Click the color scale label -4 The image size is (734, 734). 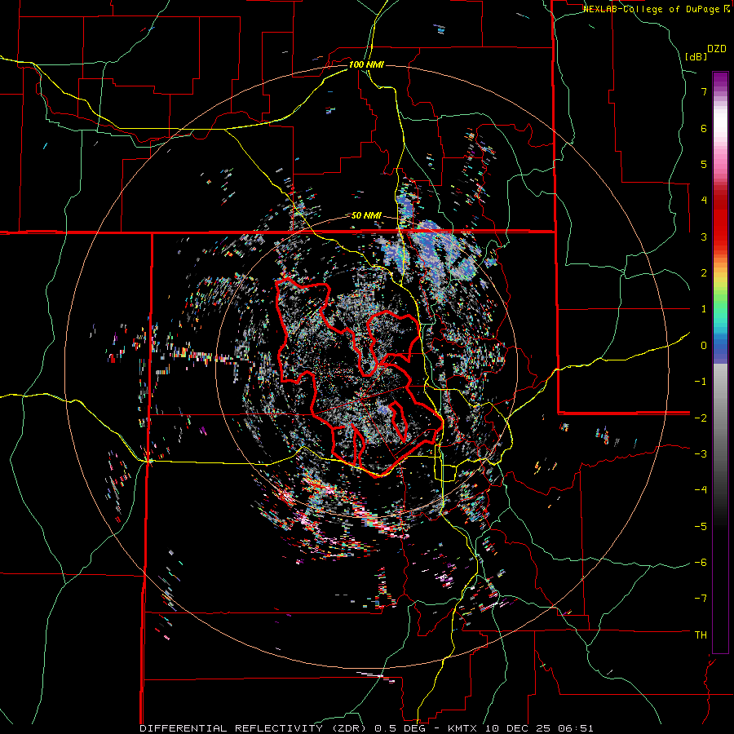pos(701,490)
